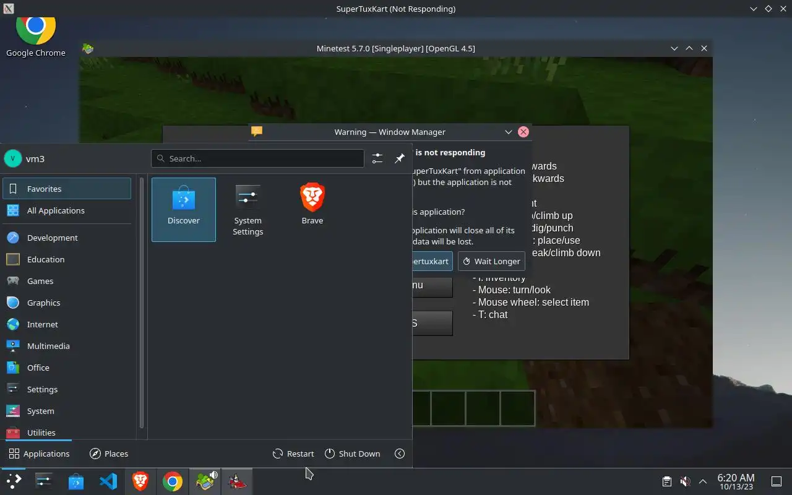
Task: Click the Restart button
Action: point(293,454)
